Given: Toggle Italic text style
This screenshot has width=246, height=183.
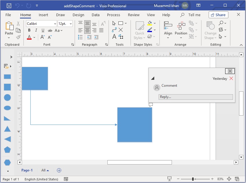Looking at the screenshot, I should [x=36, y=30].
